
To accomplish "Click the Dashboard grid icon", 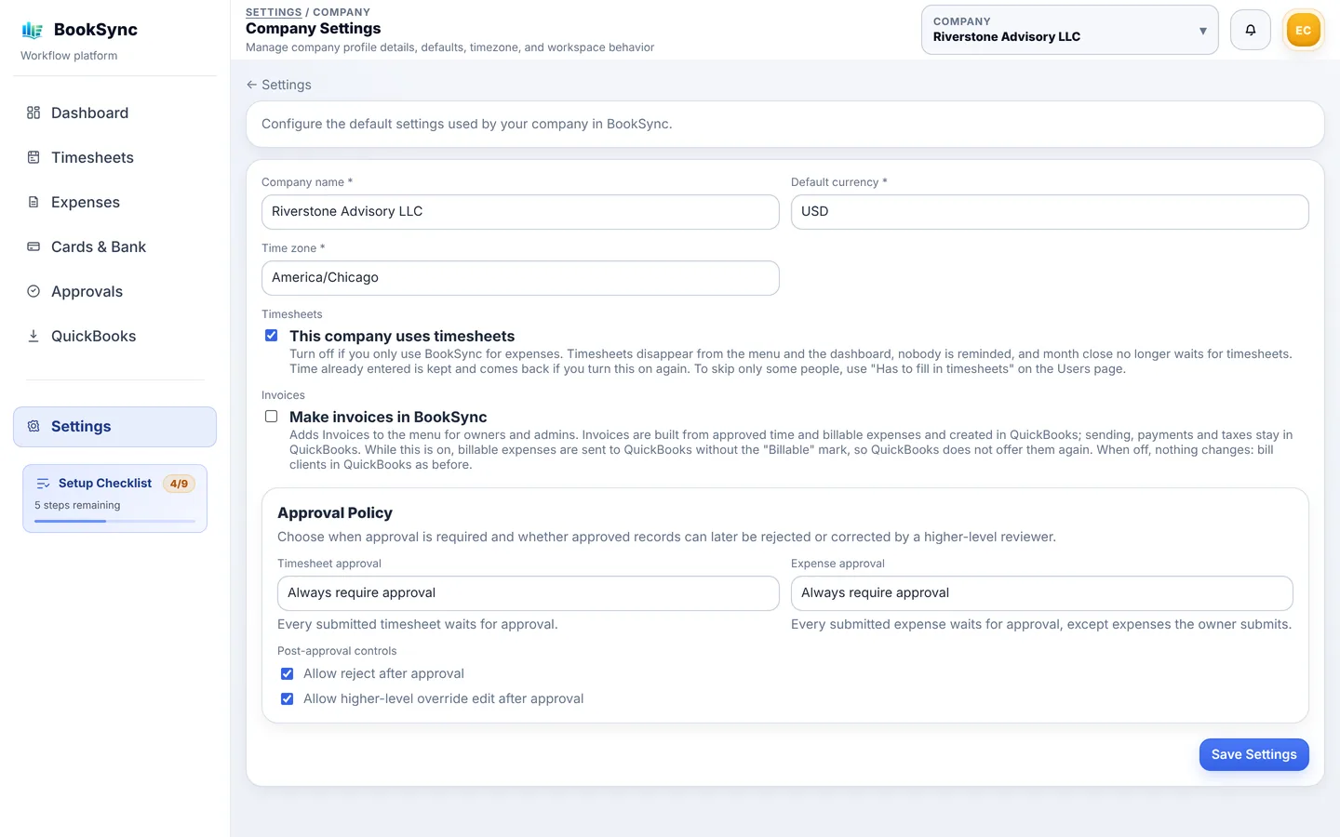I will pos(33,113).
